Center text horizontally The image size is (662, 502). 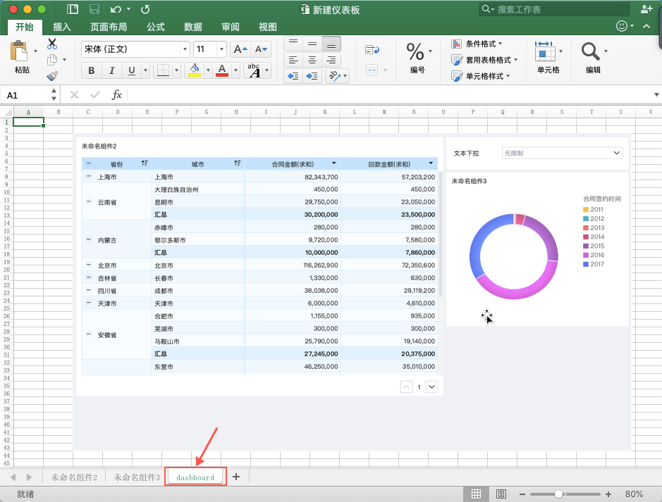[x=312, y=60]
